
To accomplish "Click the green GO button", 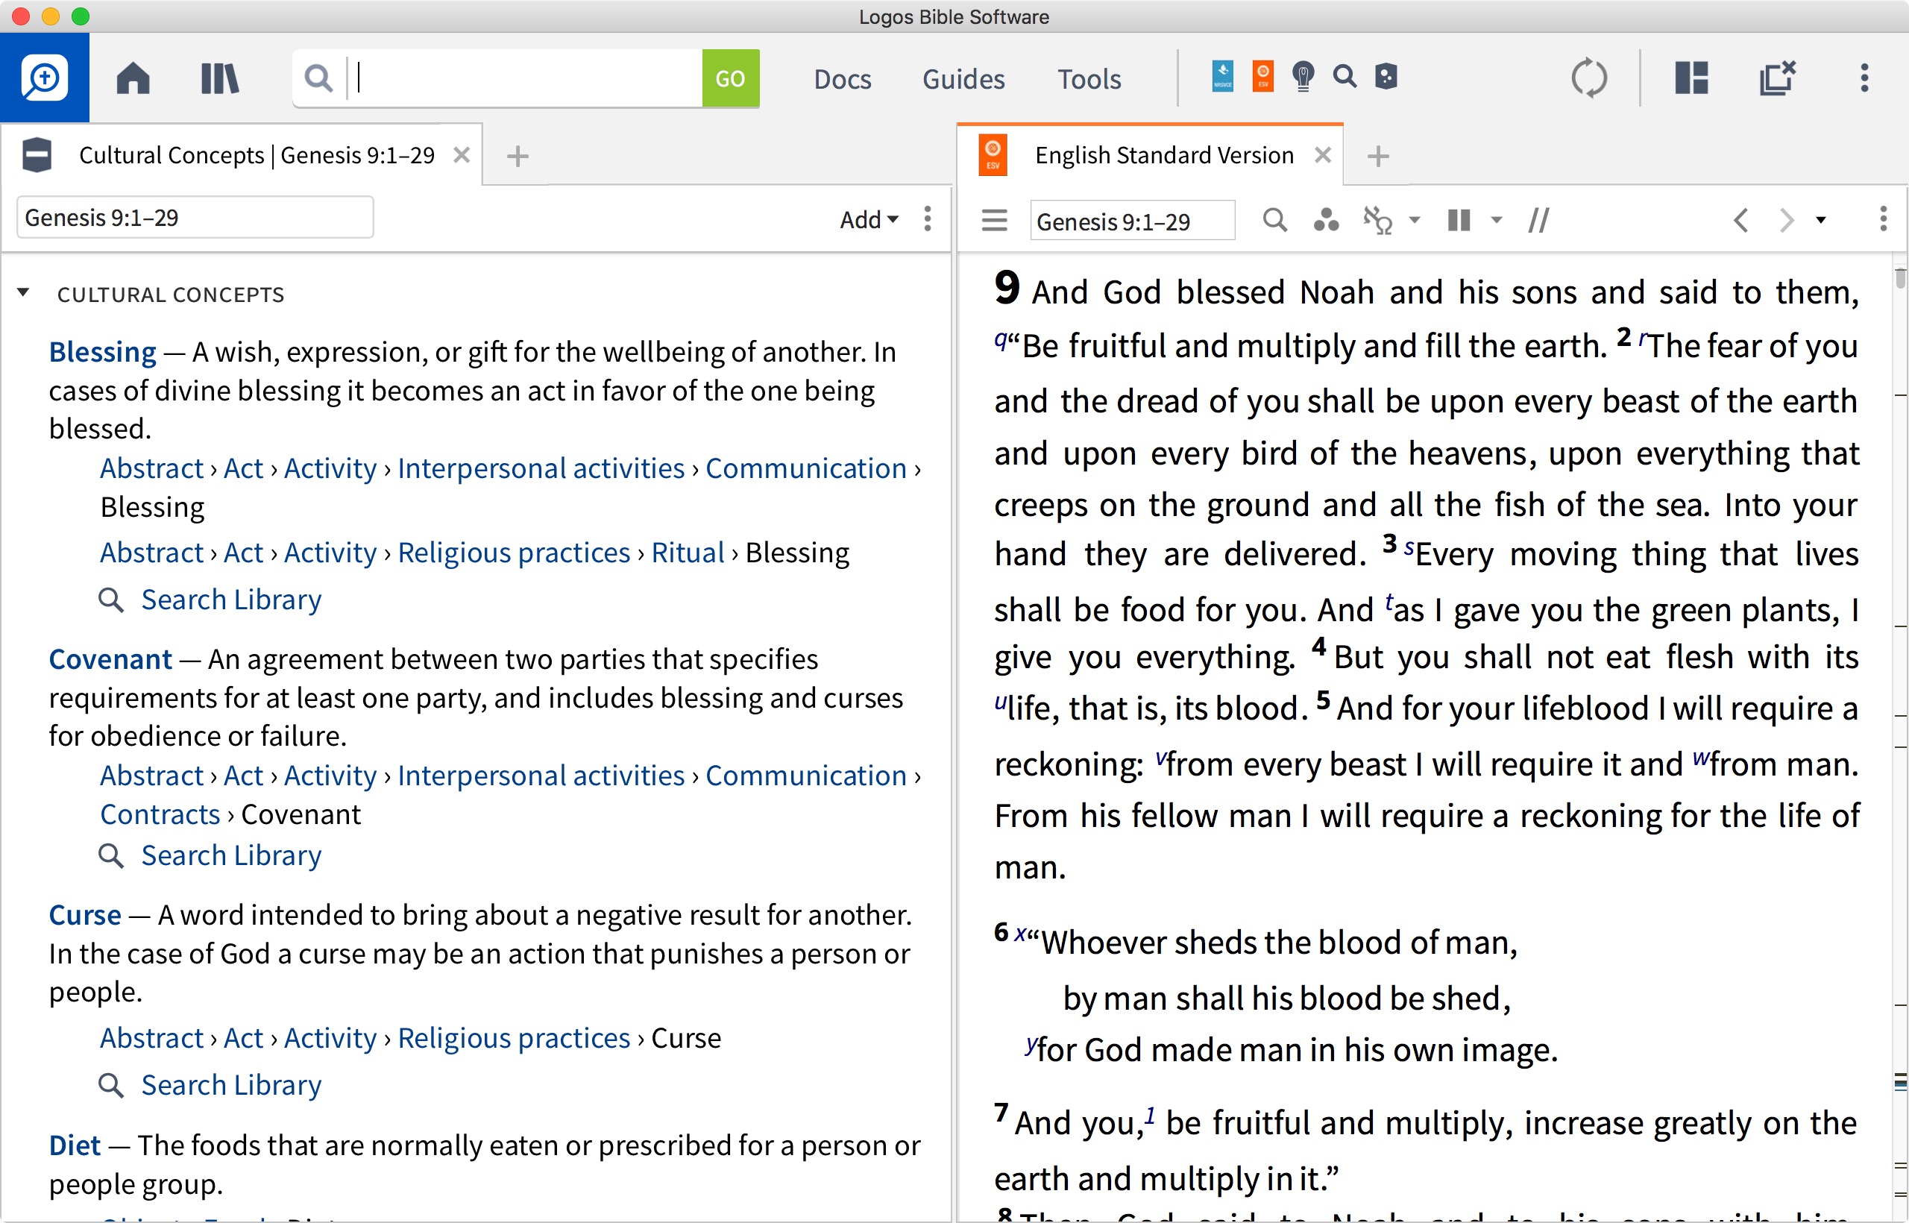I will click(x=731, y=78).
